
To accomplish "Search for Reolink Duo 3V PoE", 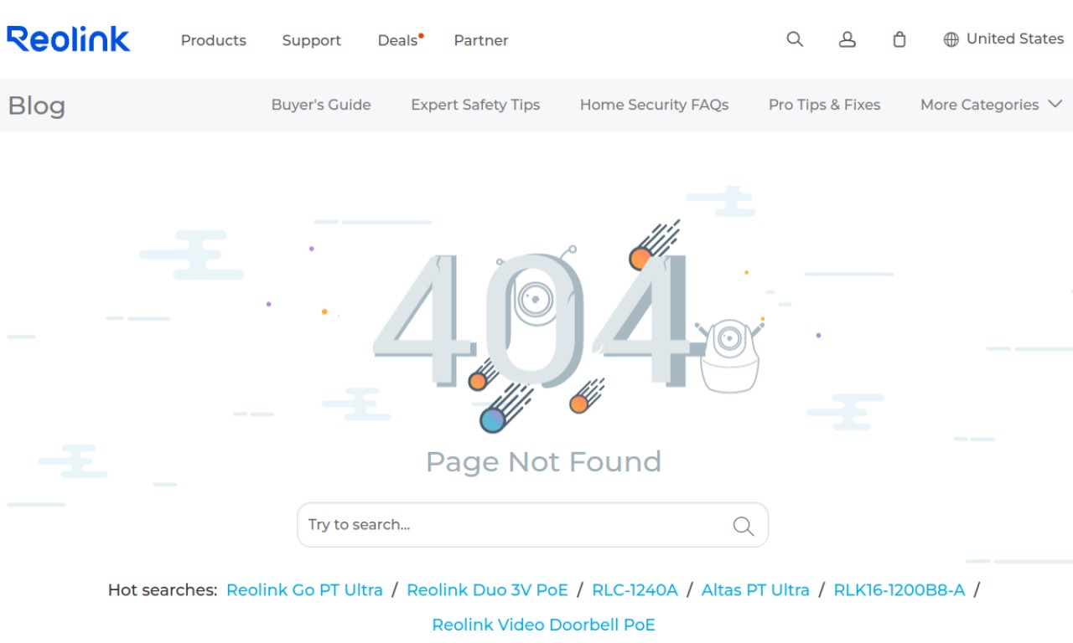I will pyautogui.click(x=487, y=590).
